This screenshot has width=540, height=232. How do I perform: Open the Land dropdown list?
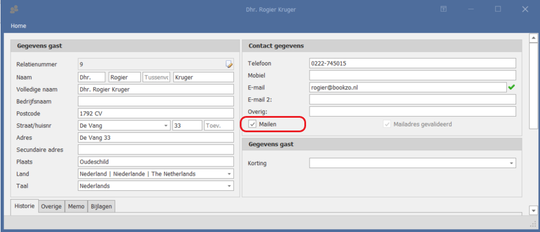pos(229,174)
